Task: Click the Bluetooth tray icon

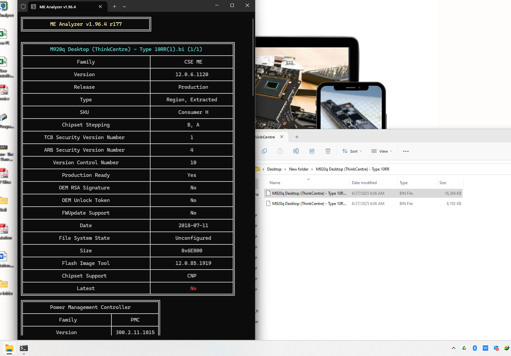Action: pyautogui.click(x=475, y=348)
